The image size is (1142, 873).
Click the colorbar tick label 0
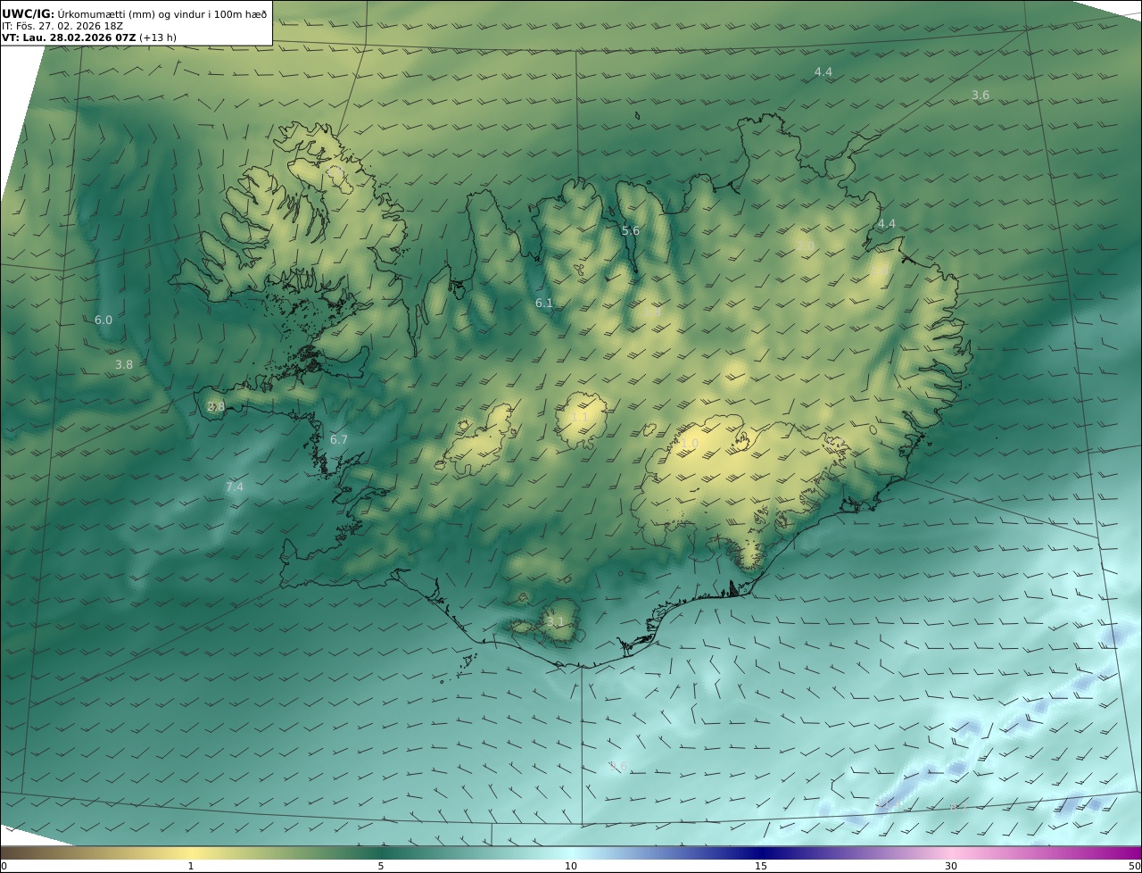[4, 866]
